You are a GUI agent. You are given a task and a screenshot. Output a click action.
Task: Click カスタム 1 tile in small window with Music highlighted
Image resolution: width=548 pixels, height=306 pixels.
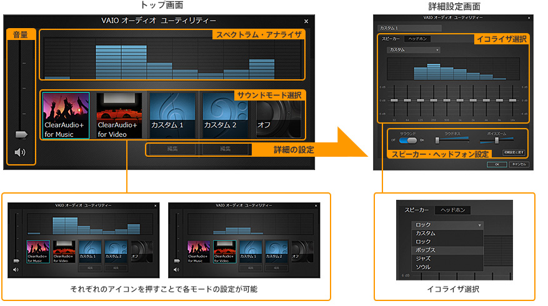point(90,252)
